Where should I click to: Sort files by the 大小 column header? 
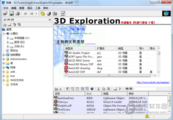93,94
